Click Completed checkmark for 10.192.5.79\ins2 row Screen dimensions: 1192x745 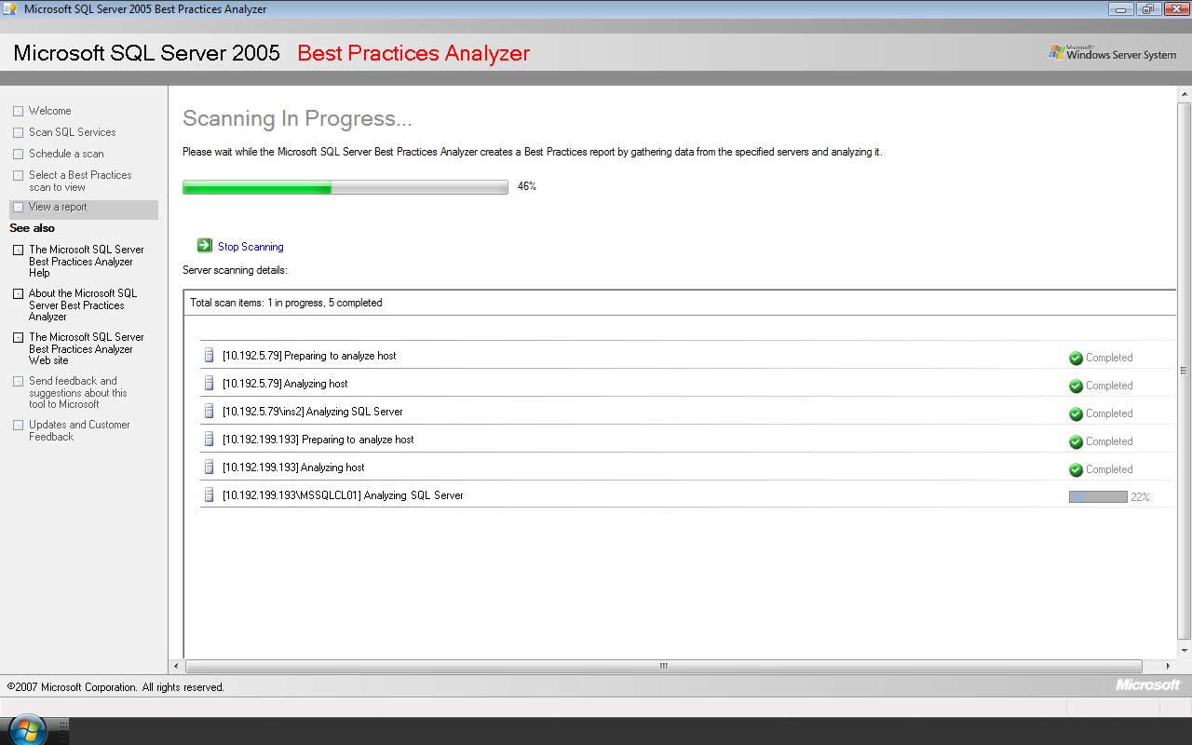(1076, 413)
